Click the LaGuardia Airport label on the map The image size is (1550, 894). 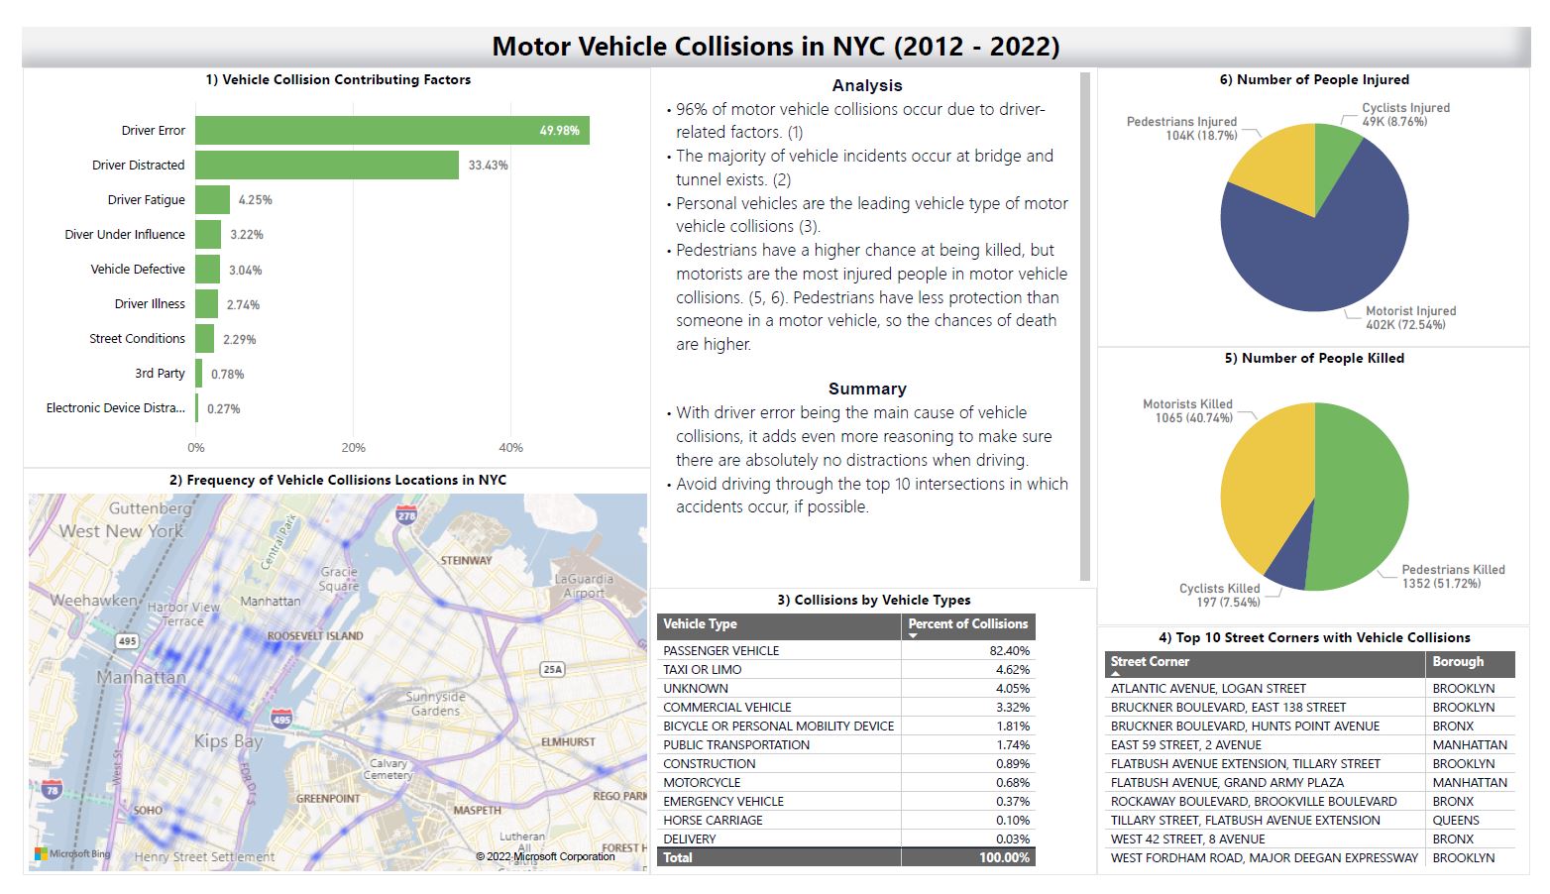click(x=584, y=586)
